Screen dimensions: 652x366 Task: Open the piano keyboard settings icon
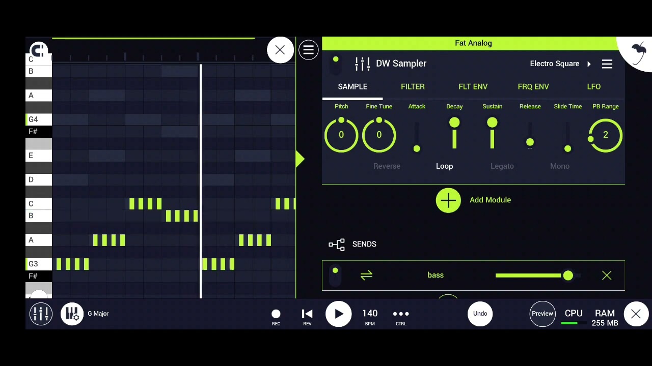coord(72,314)
